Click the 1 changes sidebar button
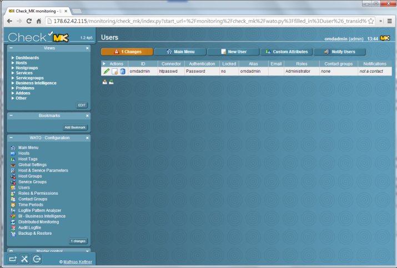397x268 pixels. [78, 241]
